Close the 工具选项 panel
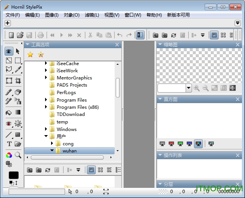 (x=117, y=45)
